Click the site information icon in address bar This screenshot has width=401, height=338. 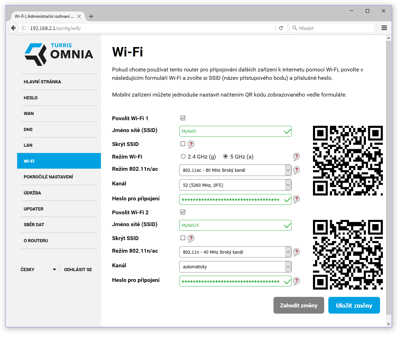coord(23,28)
